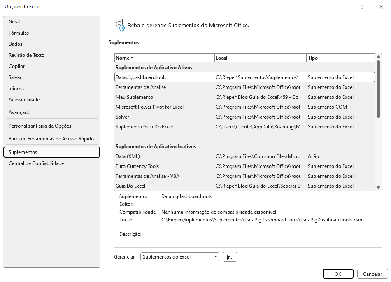Open the Avançado options category
This screenshot has height=282, width=391.
[x=19, y=112]
